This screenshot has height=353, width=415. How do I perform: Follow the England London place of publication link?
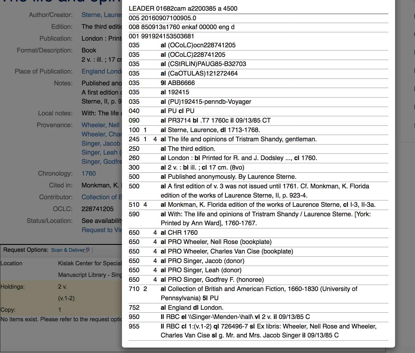(x=102, y=72)
